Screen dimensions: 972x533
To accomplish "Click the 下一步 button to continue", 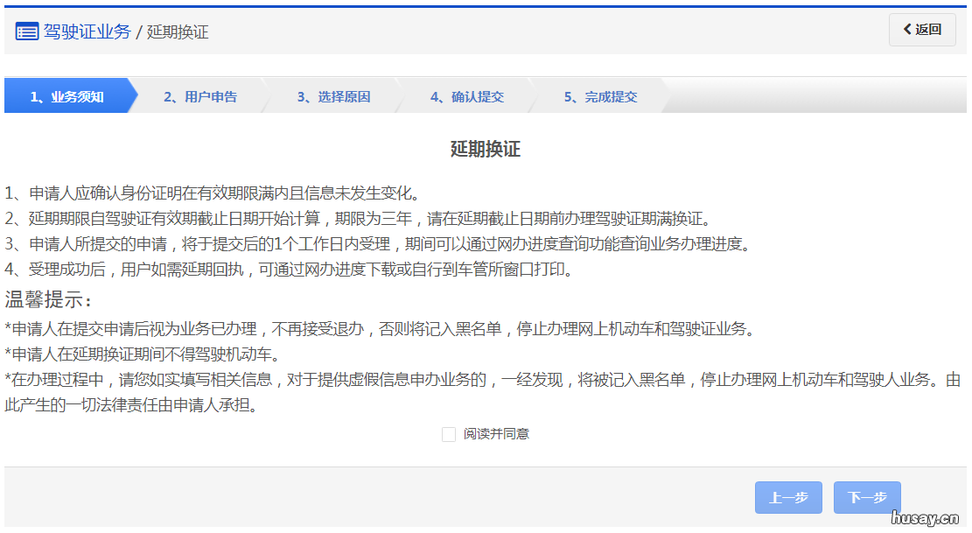I will 867,497.
